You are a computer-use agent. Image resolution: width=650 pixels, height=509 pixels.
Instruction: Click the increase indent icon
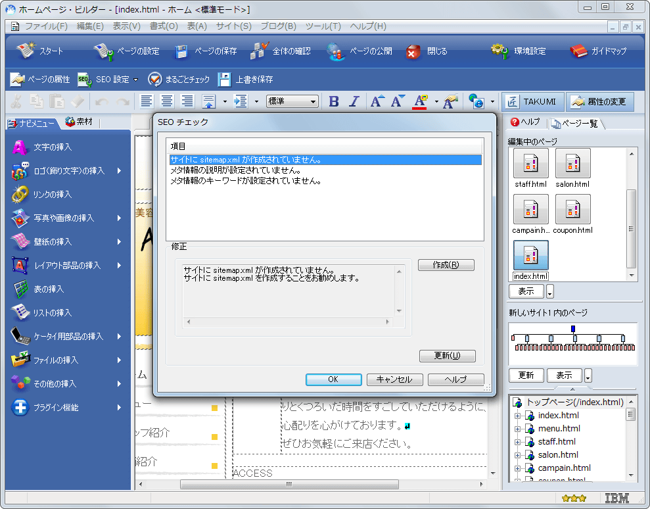point(241,101)
